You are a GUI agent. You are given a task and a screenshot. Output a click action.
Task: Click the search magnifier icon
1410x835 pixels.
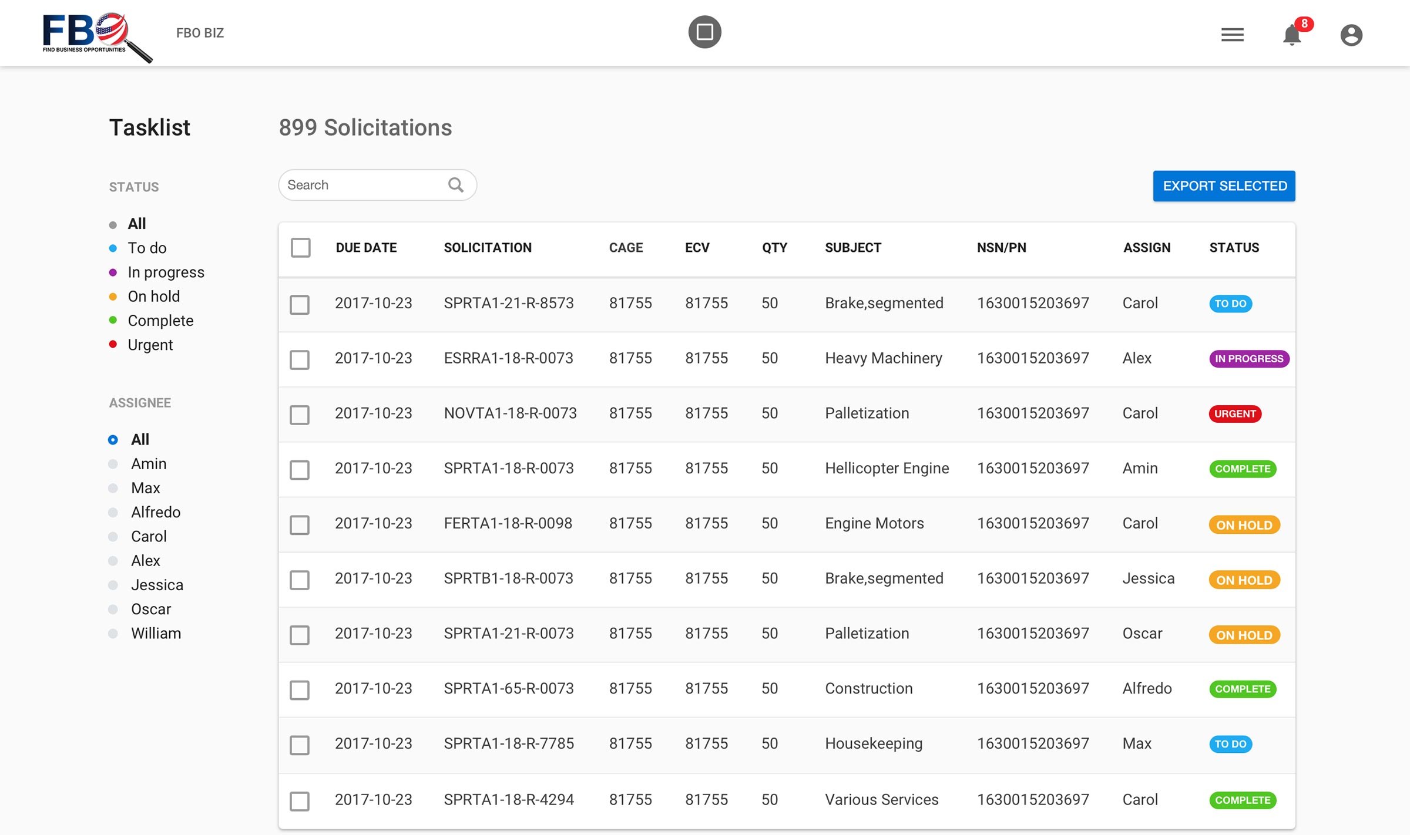tap(456, 185)
